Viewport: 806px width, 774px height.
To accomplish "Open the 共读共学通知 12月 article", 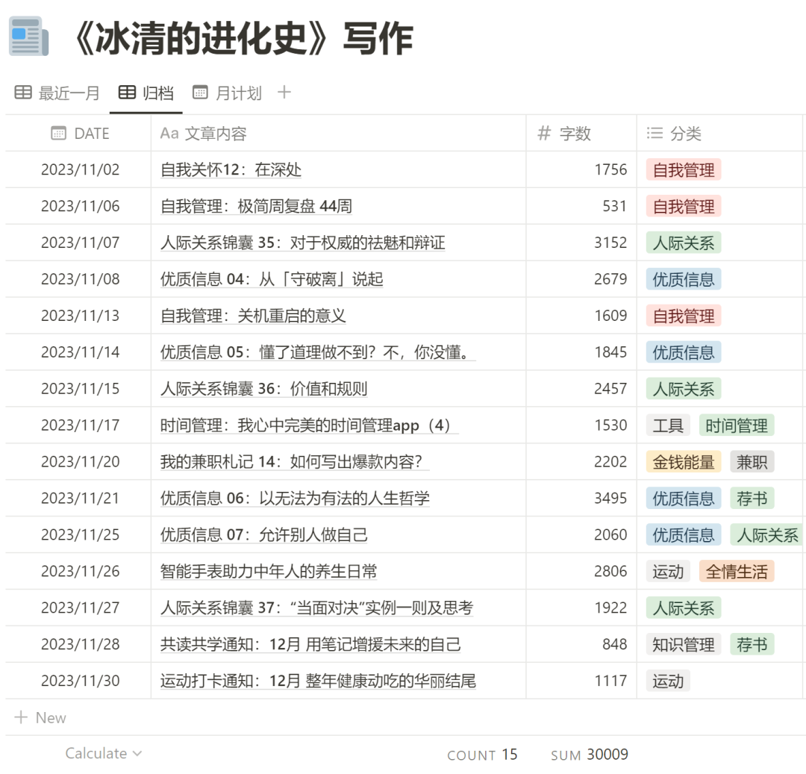I will tap(310, 644).
